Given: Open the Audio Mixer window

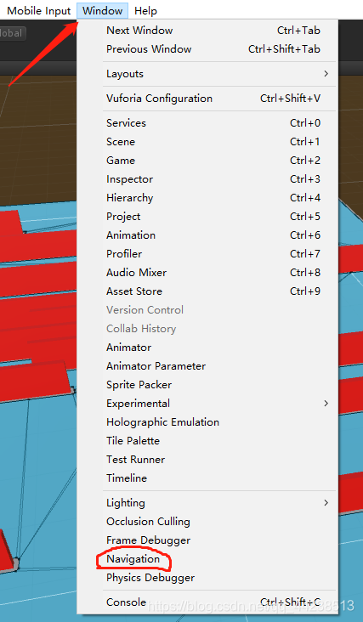Looking at the screenshot, I should [x=207, y=273].
